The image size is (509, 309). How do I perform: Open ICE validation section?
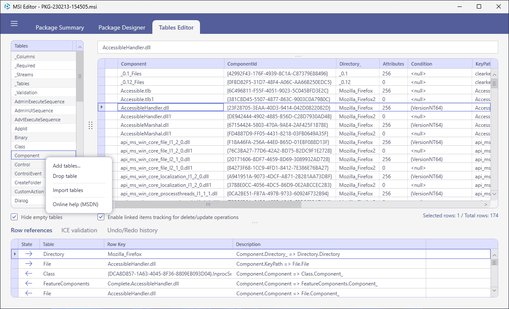click(79, 230)
